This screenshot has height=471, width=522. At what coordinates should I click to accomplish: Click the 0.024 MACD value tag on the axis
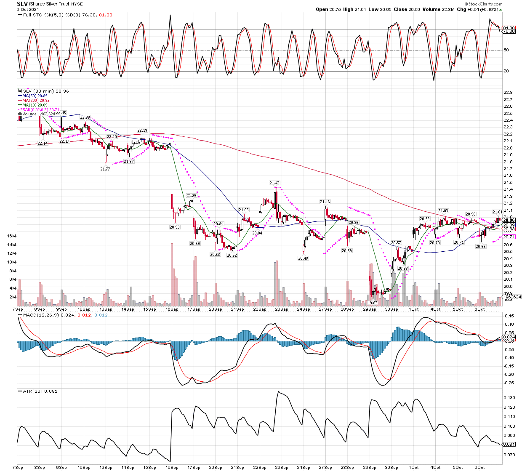point(509,337)
